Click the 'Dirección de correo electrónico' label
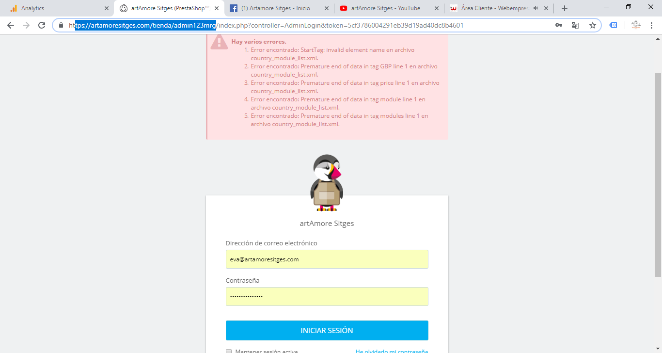 tap(271, 243)
